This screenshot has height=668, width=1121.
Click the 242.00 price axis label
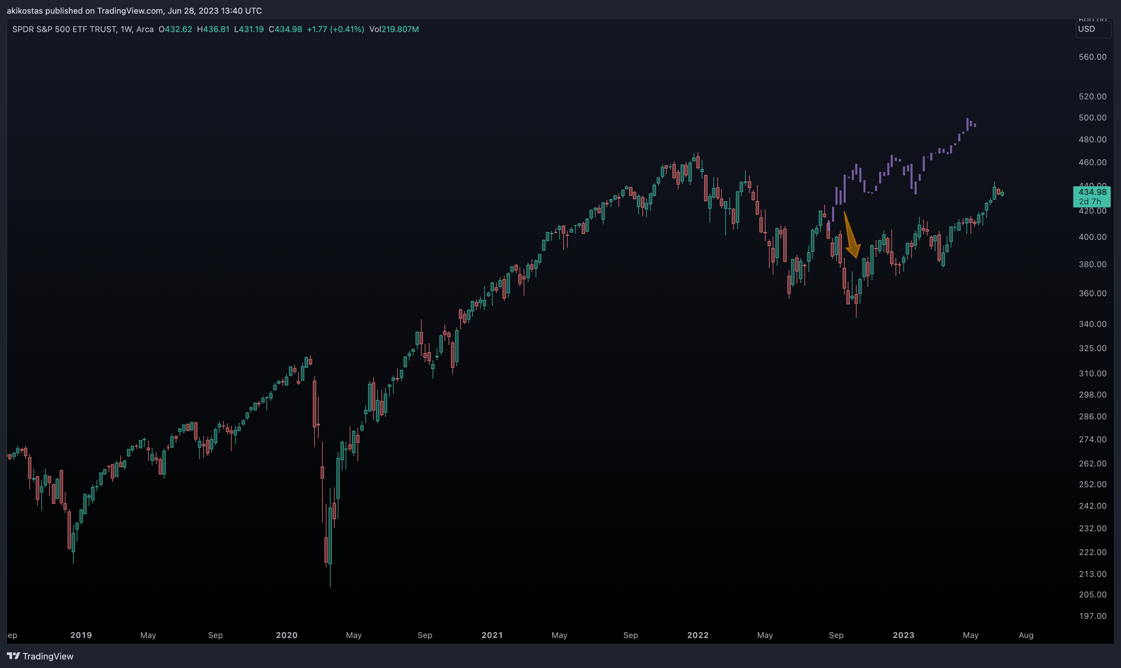pos(1092,506)
